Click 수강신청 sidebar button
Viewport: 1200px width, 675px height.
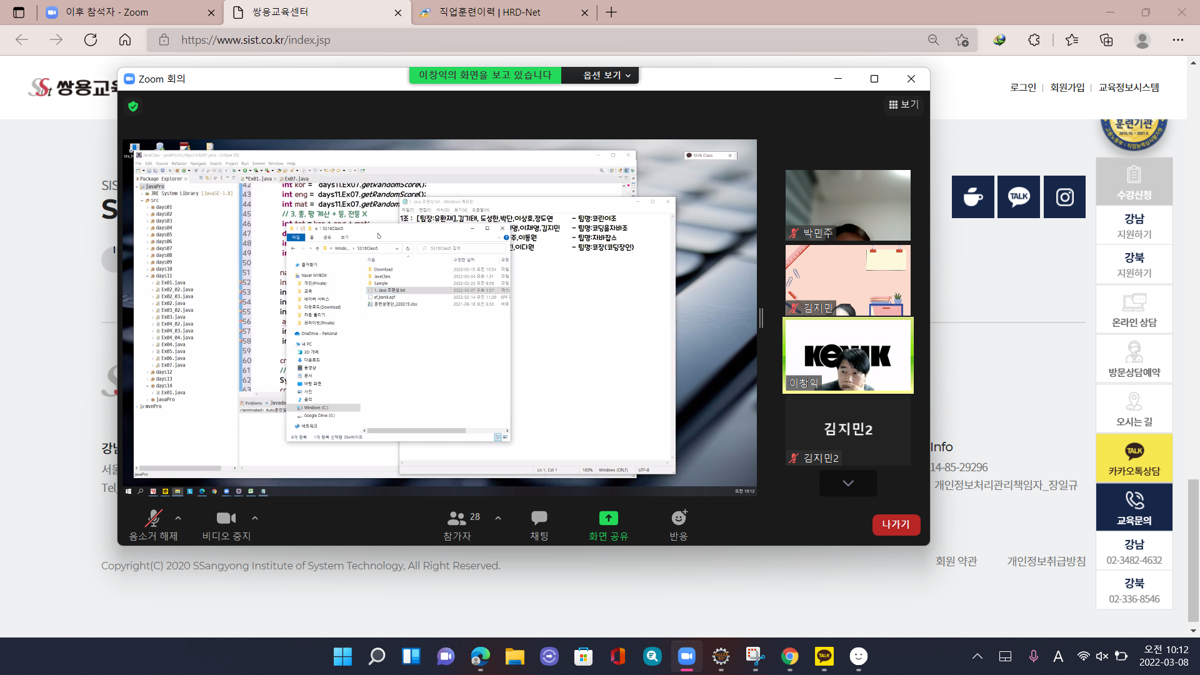[1134, 182]
